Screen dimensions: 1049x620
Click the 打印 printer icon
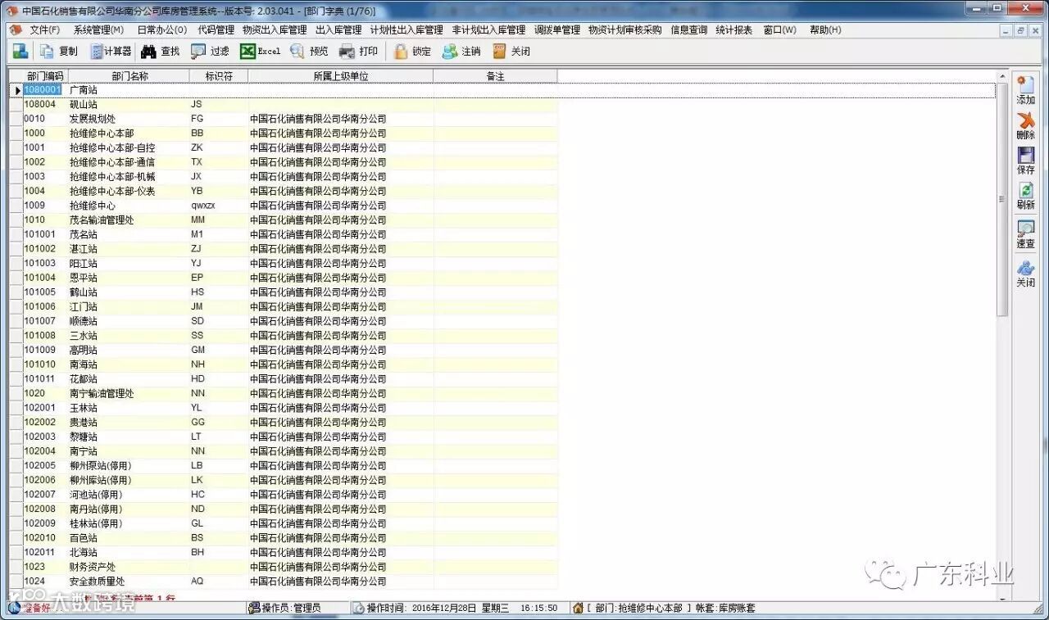coord(347,51)
